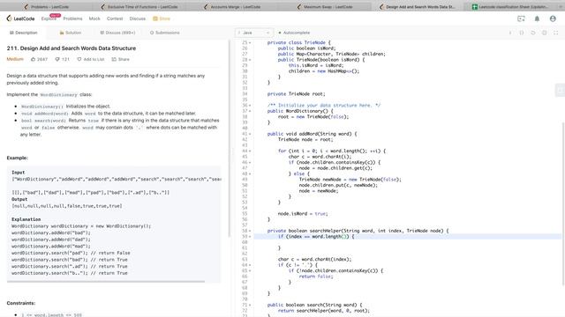
Task: Click the Share button
Action: (120, 59)
